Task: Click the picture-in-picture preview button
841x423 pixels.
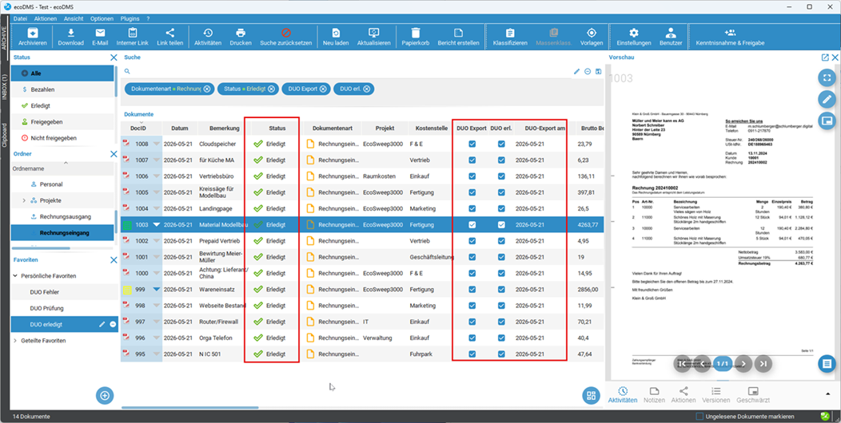Action: click(x=827, y=121)
